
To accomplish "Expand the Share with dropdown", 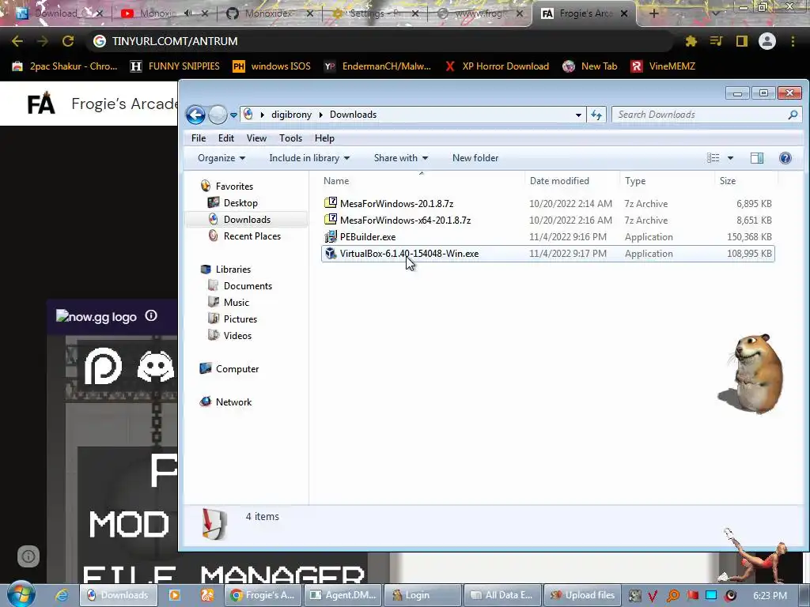I will [x=401, y=158].
